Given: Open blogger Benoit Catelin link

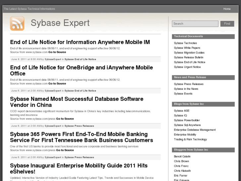Looking at the screenshot, I should click(182, 156).
